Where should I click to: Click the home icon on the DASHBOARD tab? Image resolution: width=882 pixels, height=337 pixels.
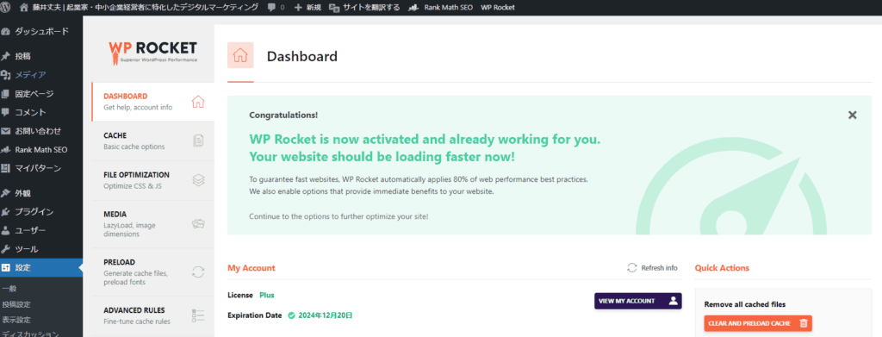(198, 102)
